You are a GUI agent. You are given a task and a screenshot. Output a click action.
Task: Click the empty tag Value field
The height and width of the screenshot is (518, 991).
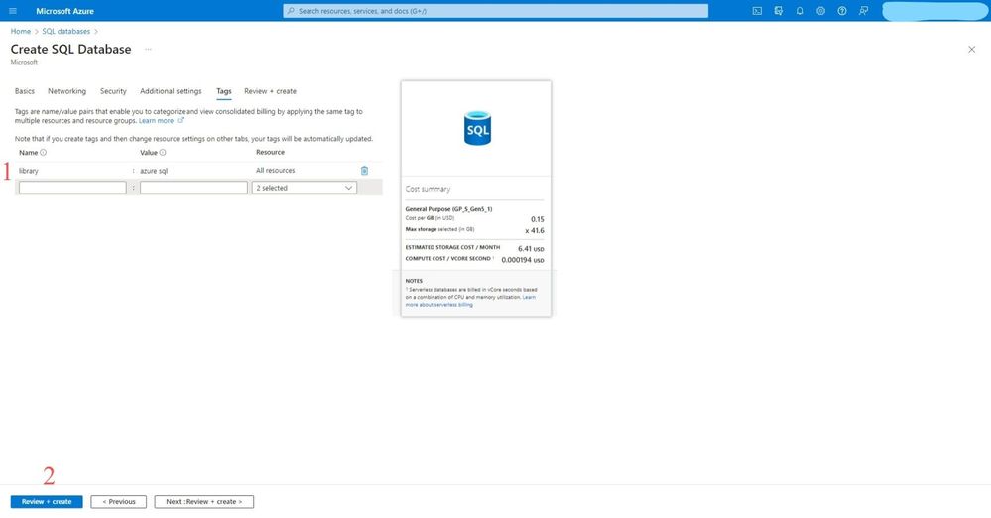point(193,188)
